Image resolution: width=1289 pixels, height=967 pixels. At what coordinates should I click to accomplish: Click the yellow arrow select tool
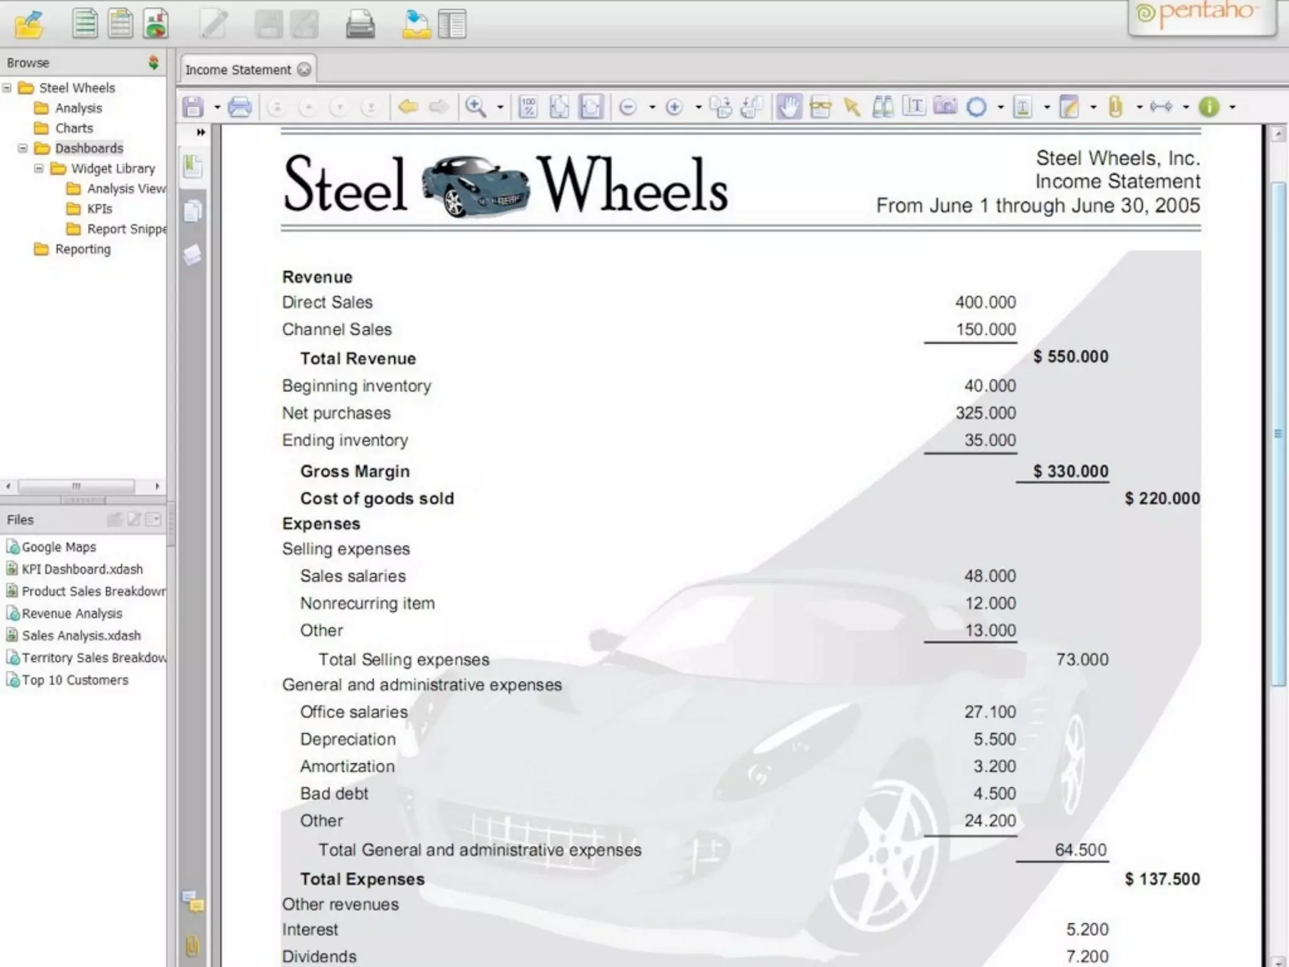pos(852,107)
